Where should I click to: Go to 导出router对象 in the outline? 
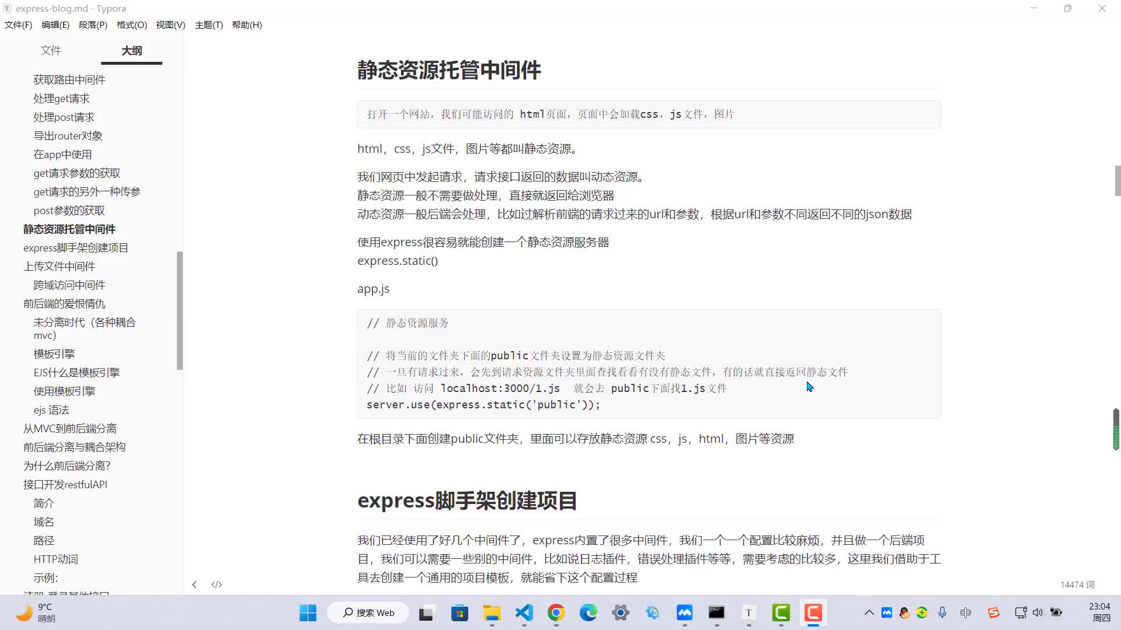pos(68,135)
